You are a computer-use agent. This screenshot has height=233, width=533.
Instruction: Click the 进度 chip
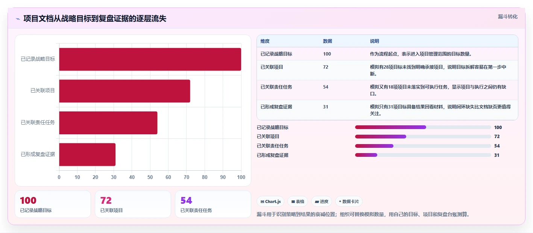pos(321,201)
